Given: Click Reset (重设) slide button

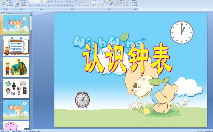Looking at the screenshot, I should point(24,2).
